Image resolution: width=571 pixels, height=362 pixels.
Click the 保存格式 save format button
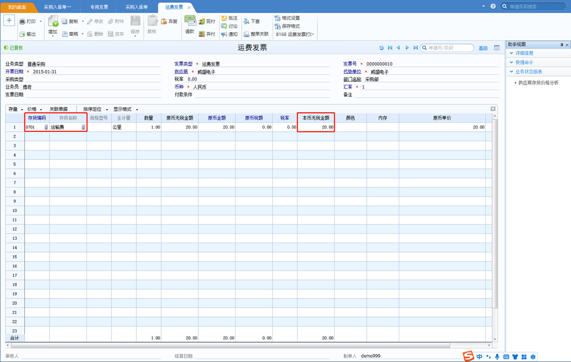coord(287,26)
